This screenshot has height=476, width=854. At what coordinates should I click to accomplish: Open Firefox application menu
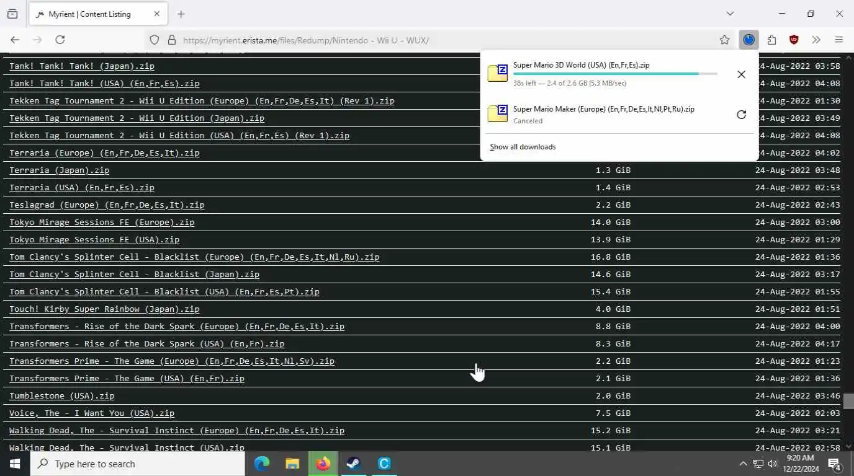(x=838, y=40)
